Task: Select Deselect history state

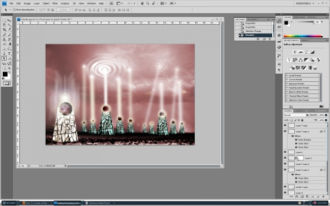Action: tap(255, 35)
